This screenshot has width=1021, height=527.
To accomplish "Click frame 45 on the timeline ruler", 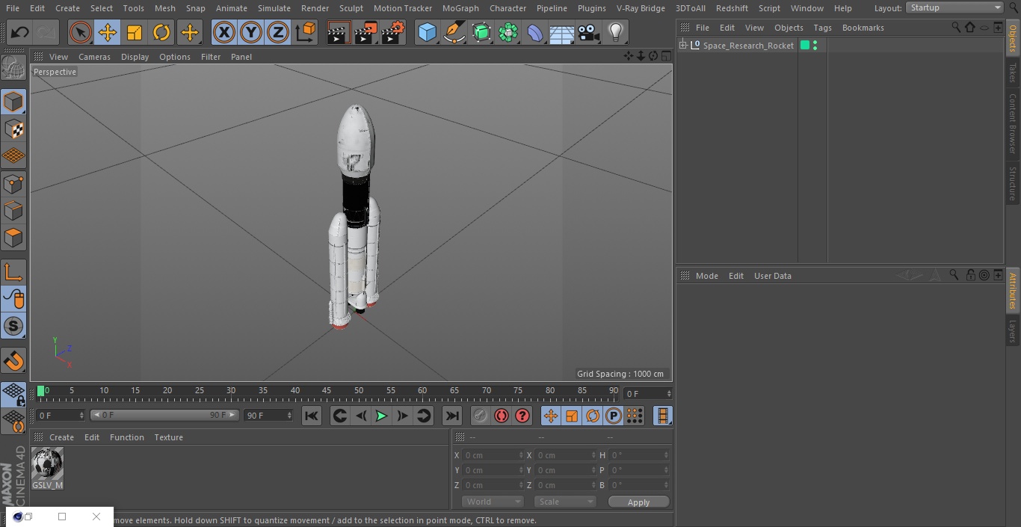I will click(x=327, y=390).
